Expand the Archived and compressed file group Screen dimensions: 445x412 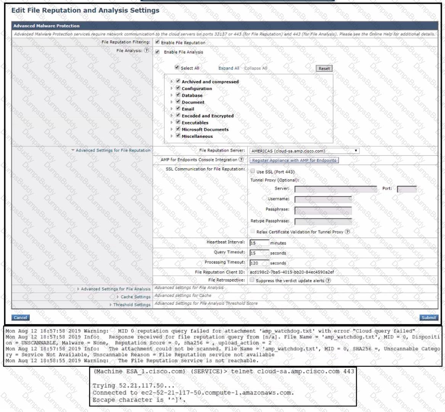click(172, 82)
